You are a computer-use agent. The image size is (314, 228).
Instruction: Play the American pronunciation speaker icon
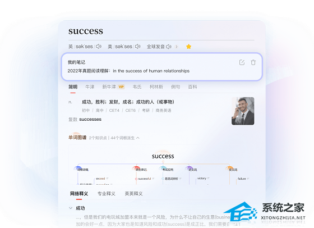click(x=137, y=47)
